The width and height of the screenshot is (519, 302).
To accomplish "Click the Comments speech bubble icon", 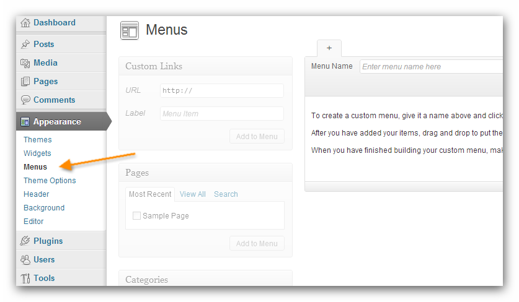I will 25,100.
